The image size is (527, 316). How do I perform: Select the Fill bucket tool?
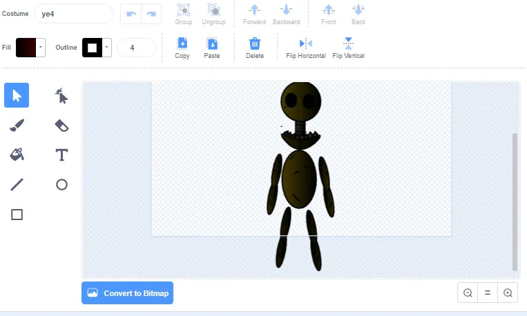pyautogui.click(x=17, y=155)
